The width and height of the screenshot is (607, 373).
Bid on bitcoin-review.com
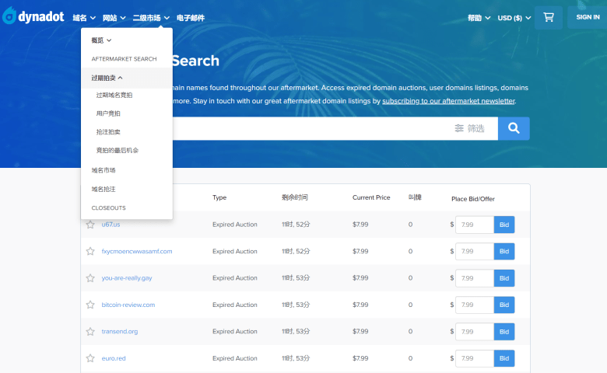[x=504, y=305]
